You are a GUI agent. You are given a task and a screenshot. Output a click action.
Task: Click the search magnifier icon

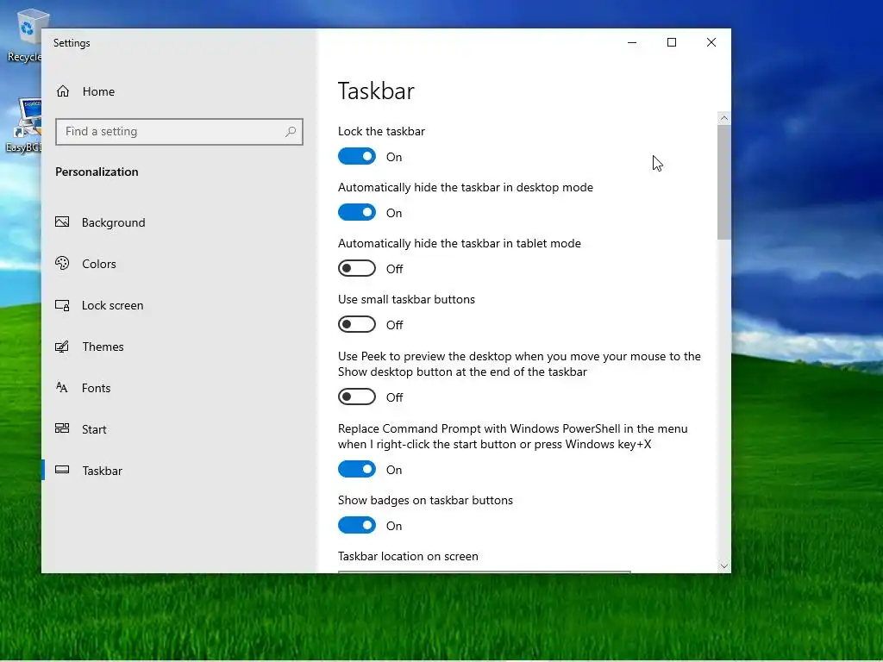[290, 132]
